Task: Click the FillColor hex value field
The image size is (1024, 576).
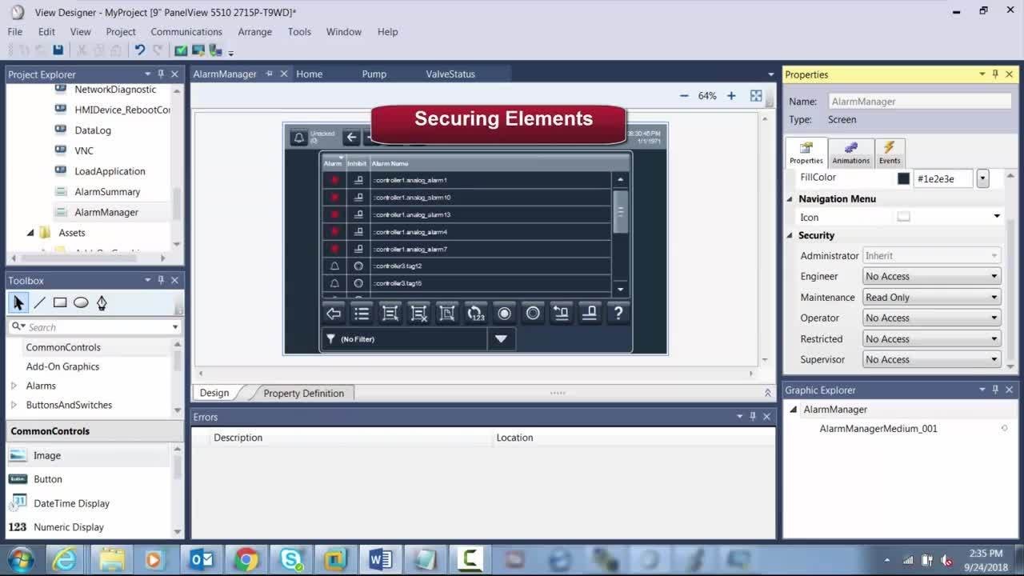Action: [x=943, y=178]
